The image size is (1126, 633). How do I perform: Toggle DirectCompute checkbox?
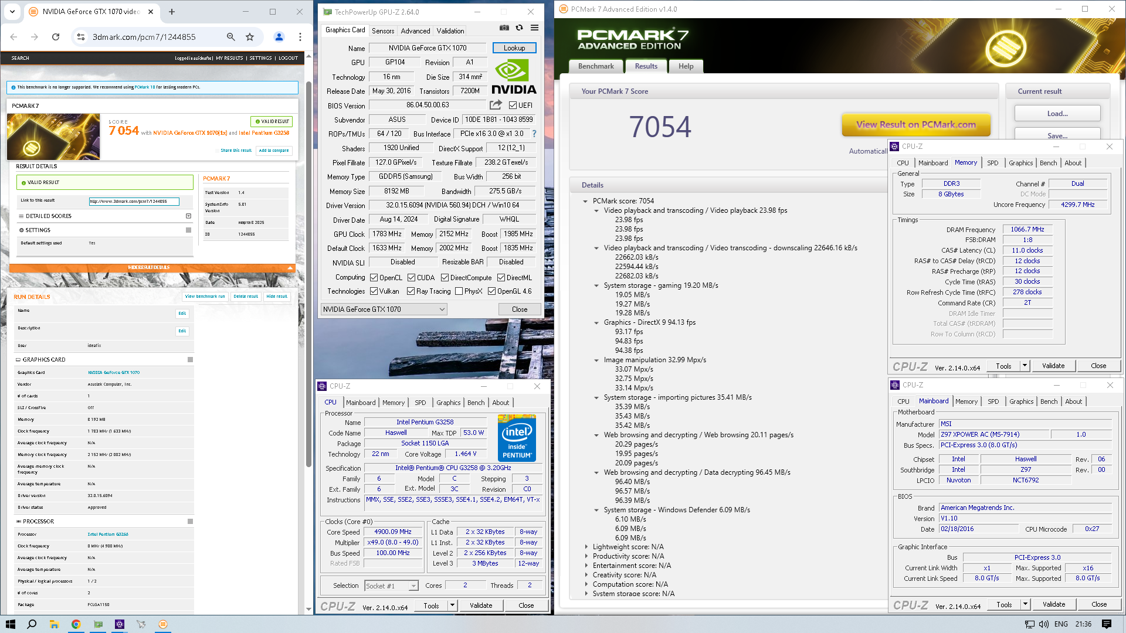445,278
